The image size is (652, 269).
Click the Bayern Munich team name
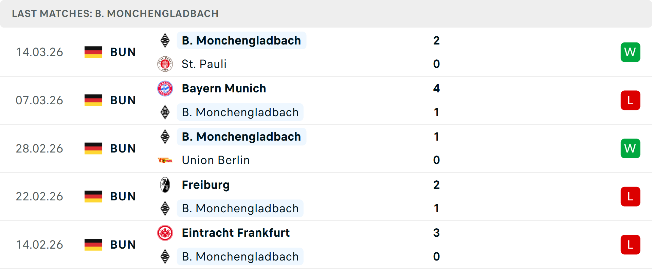(224, 88)
